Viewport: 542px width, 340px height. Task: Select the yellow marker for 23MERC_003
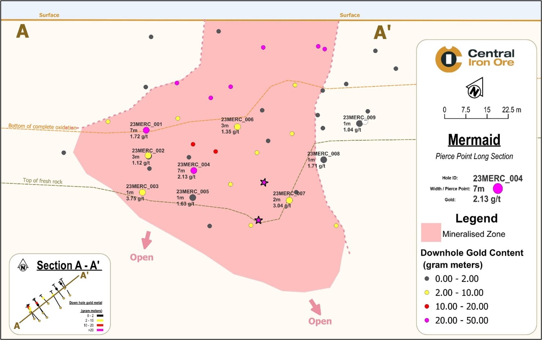(x=143, y=192)
